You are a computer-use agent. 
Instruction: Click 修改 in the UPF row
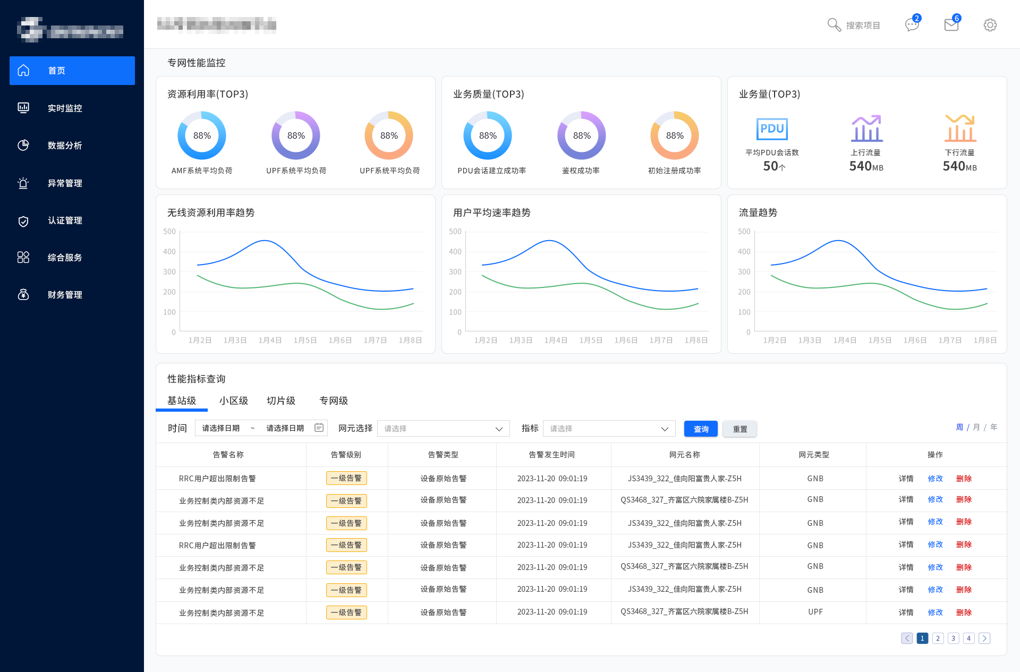(x=936, y=613)
